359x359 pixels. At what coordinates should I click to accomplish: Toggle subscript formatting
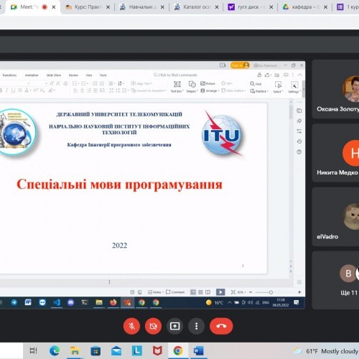42,90
